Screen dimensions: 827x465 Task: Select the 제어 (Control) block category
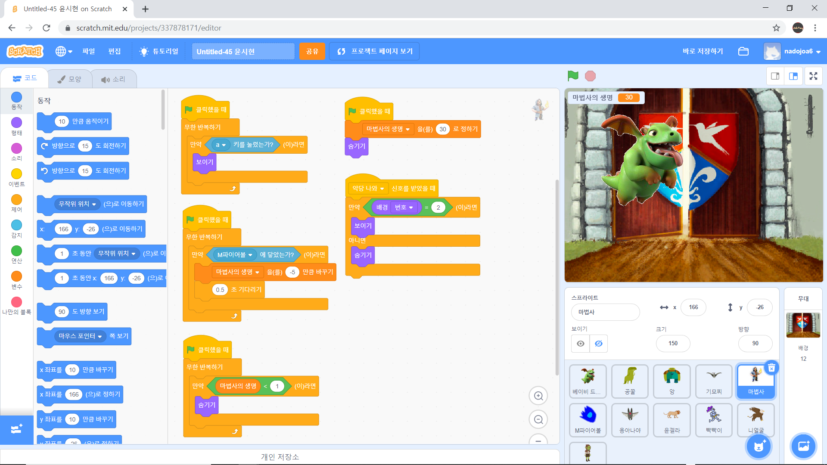click(16, 203)
